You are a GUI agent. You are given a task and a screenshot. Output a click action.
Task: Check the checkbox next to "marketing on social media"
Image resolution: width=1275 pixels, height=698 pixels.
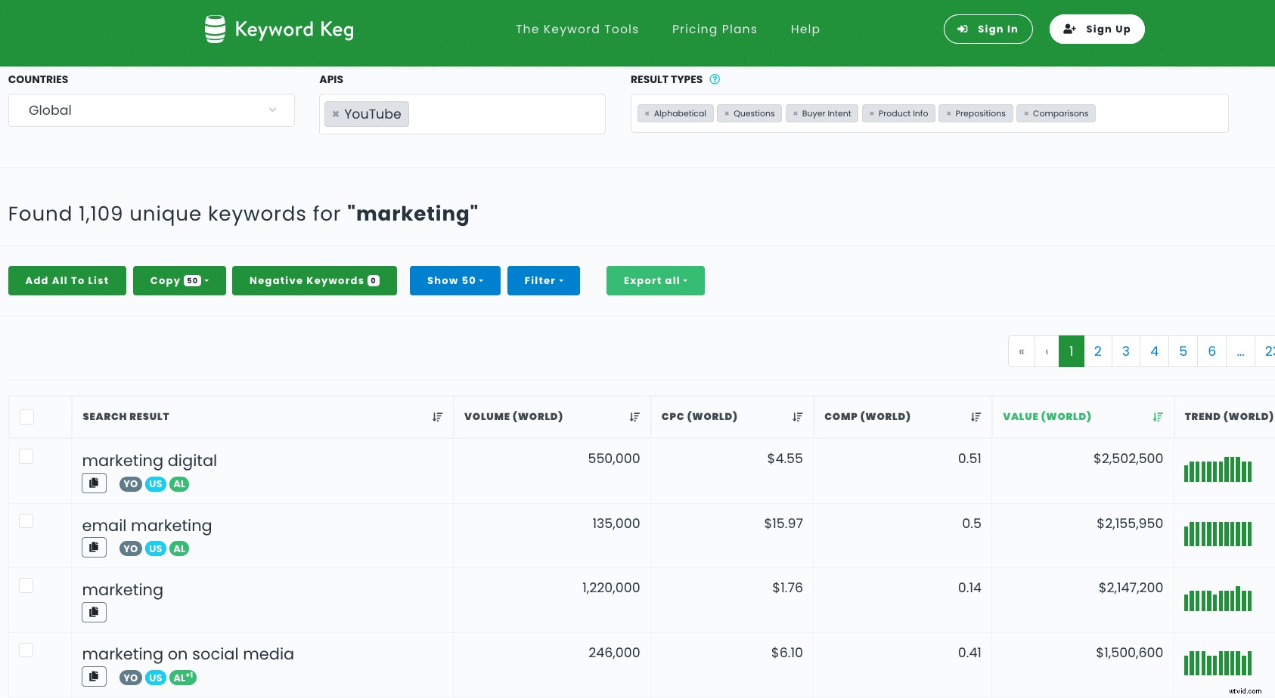(x=27, y=650)
